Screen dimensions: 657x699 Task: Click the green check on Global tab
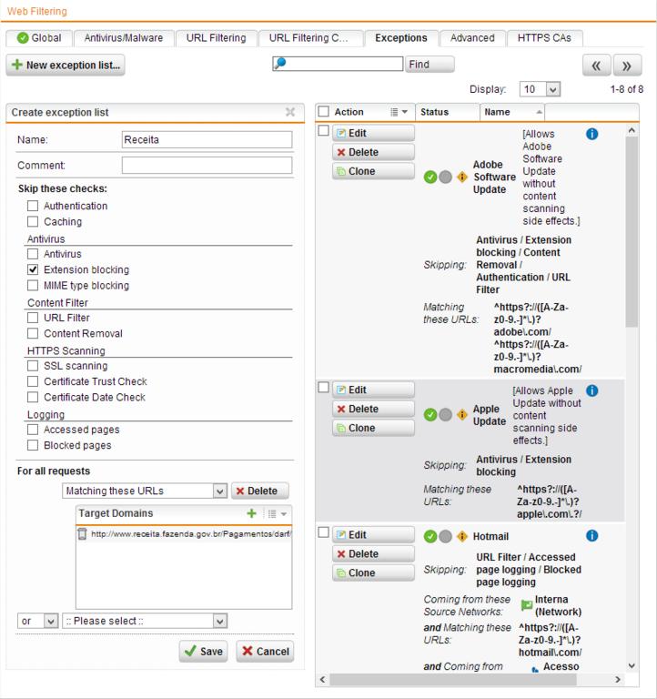(23, 38)
